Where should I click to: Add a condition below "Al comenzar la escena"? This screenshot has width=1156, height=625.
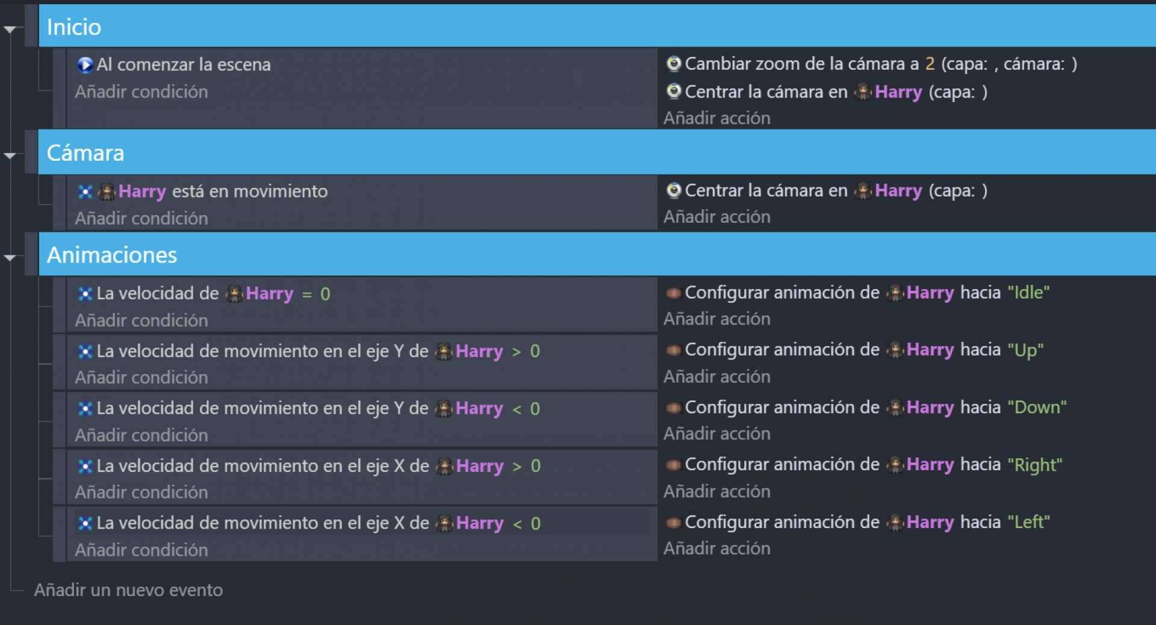pyautogui.click(x=141, y=92)
